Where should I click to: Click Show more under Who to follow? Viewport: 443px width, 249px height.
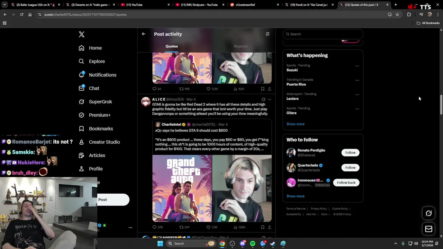[295, 196]
